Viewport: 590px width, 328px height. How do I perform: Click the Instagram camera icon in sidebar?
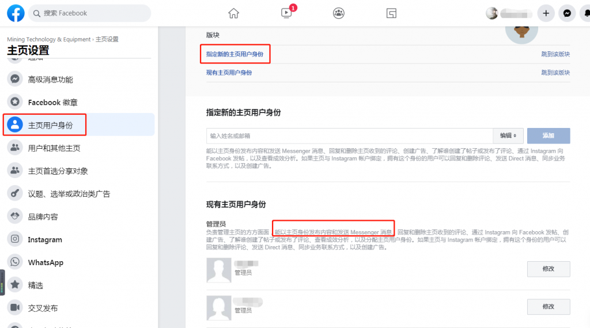15,239
